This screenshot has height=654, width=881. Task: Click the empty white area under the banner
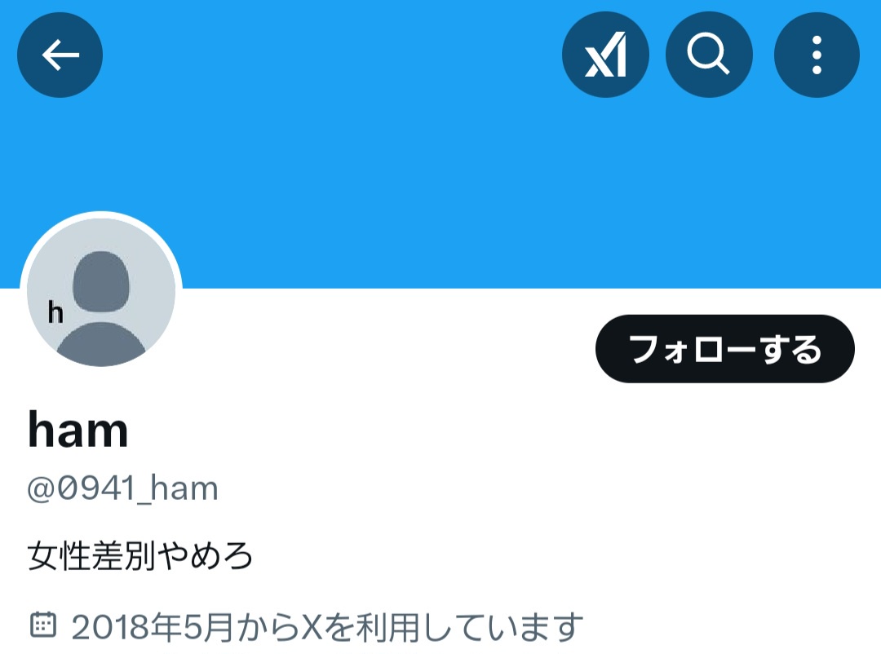point(393,348)
